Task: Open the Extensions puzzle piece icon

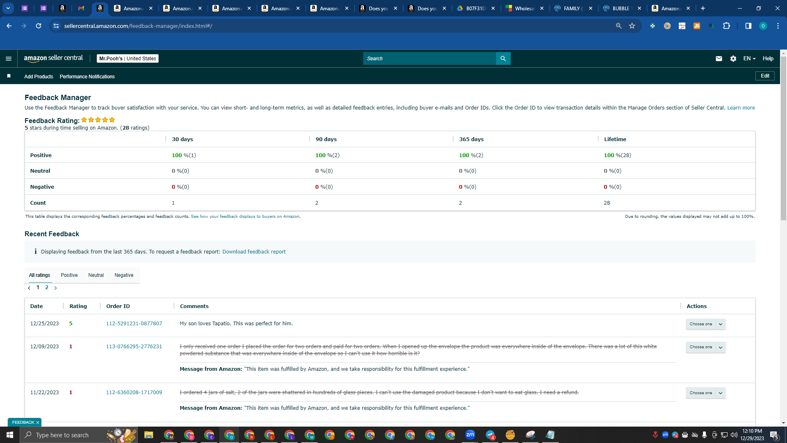Action: [726, 26]
